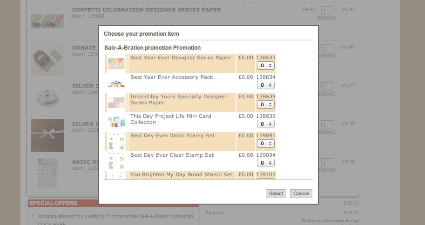Remove Confetti Celebration Designer Series Paper from cart
Viewport: 425px width, 225px height.
326,18
